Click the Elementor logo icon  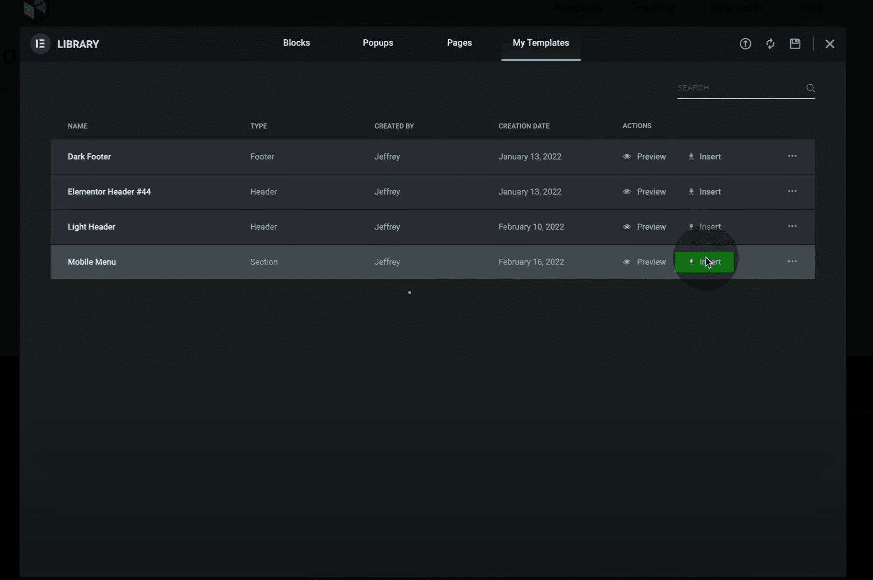point(40,44)
